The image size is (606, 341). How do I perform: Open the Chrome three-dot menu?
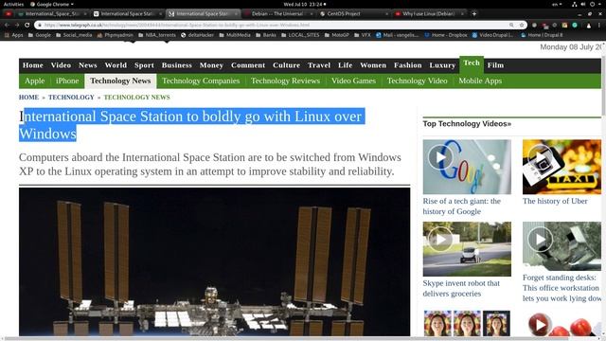599,26
